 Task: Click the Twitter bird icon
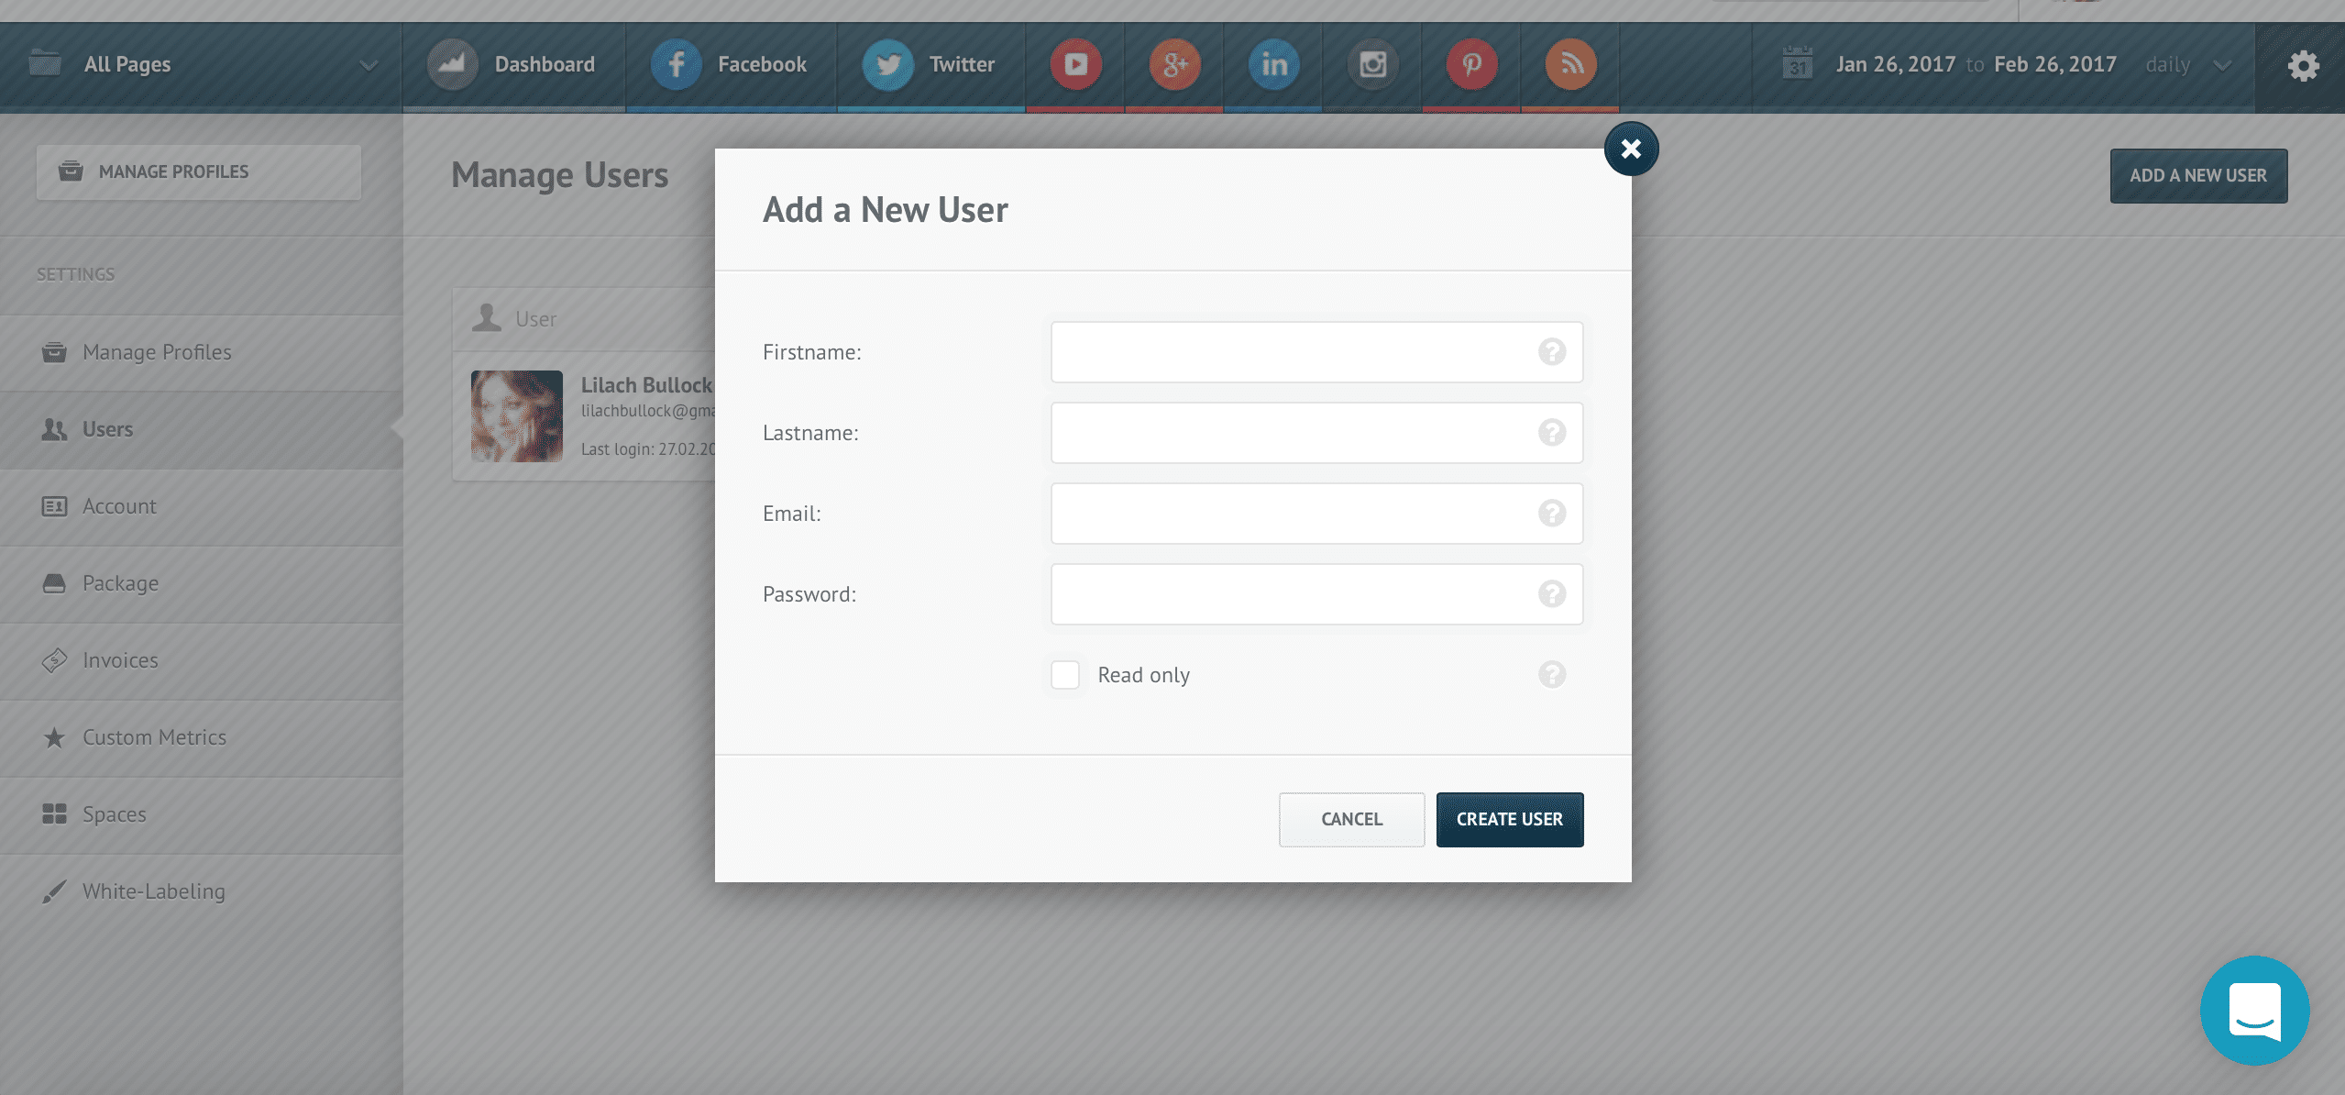887,64
